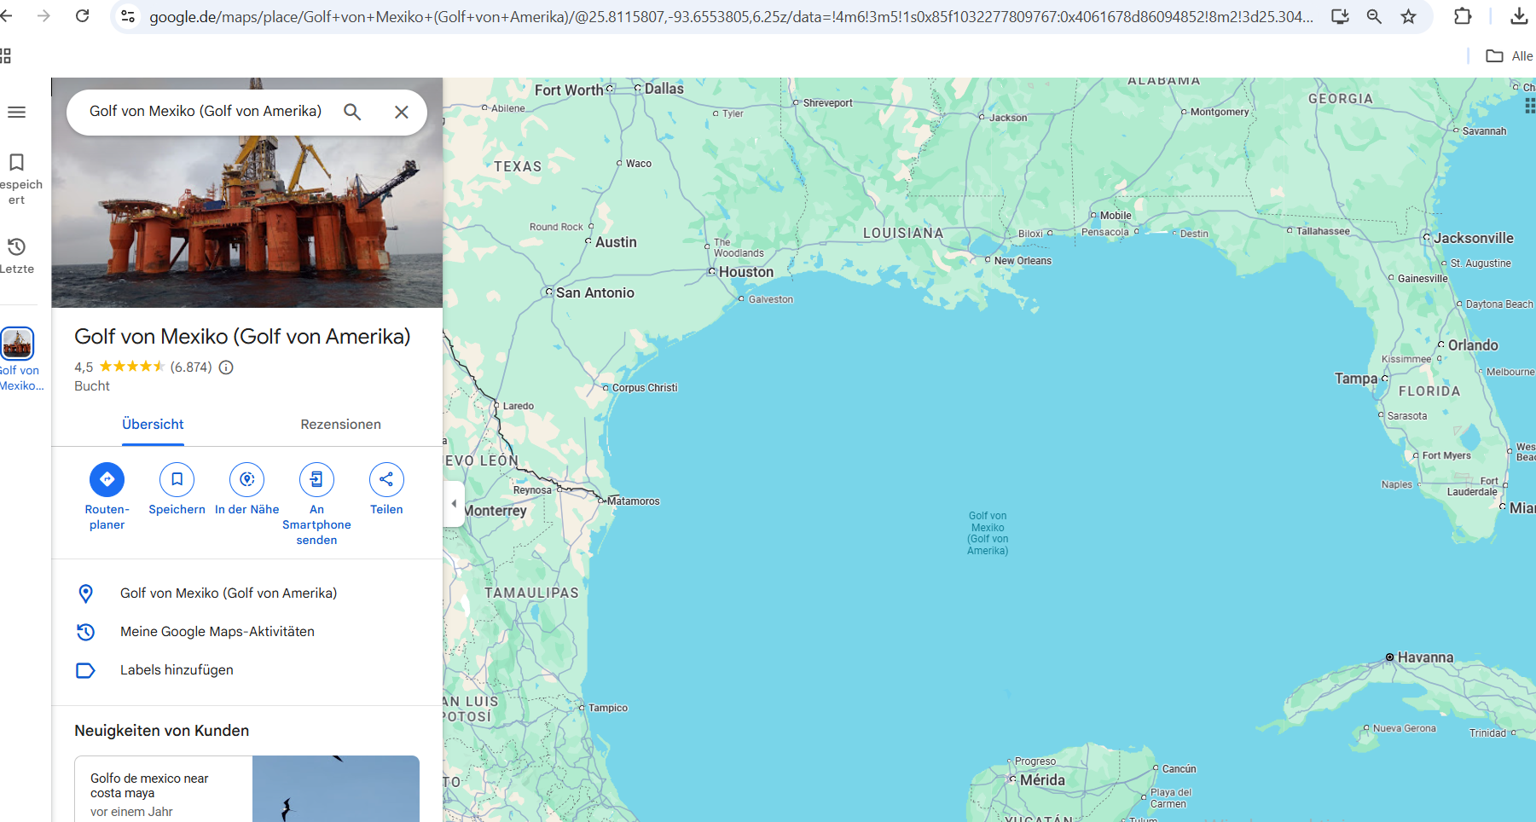
Task: Click the Maps activity history icon
Action: 85,632
